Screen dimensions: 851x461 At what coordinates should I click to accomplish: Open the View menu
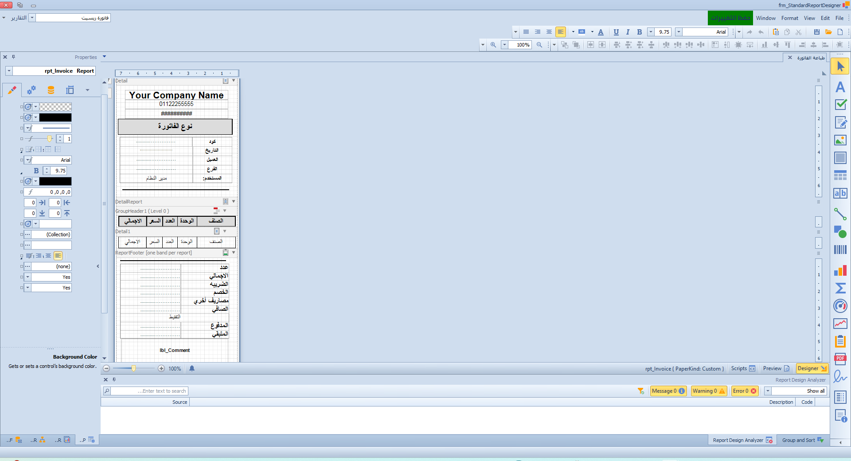(809, 18)
